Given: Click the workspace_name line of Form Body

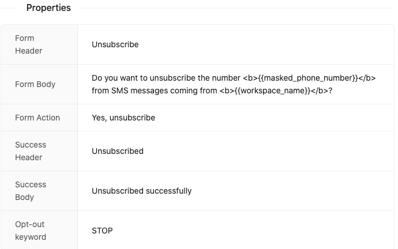Looking at the screenshot, I should pos(212,90).
